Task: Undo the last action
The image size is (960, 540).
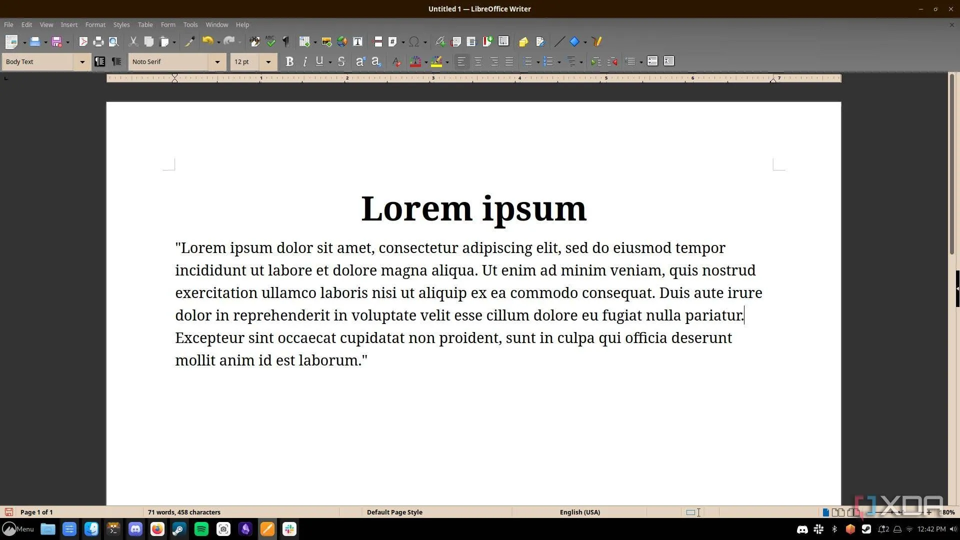Action: (x=207, y=41)
